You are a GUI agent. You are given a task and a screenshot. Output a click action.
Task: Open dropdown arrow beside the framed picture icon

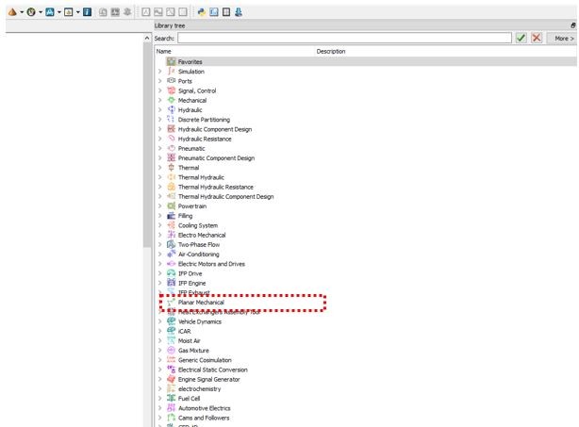click(78, 12)
